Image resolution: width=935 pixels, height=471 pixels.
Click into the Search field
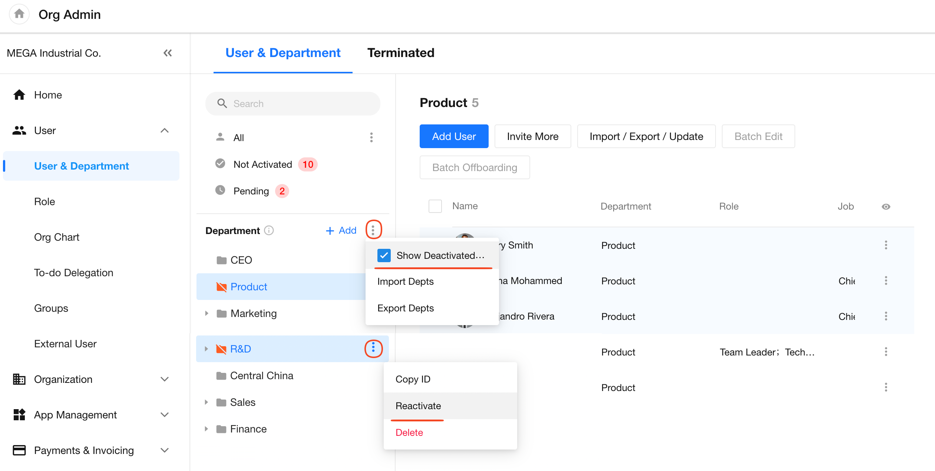[x=293, y=104]
